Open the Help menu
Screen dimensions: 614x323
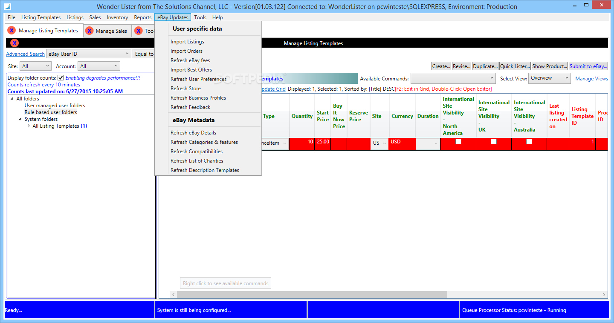217,17
